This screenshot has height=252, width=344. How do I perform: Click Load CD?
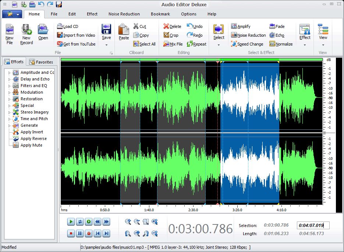68,26
